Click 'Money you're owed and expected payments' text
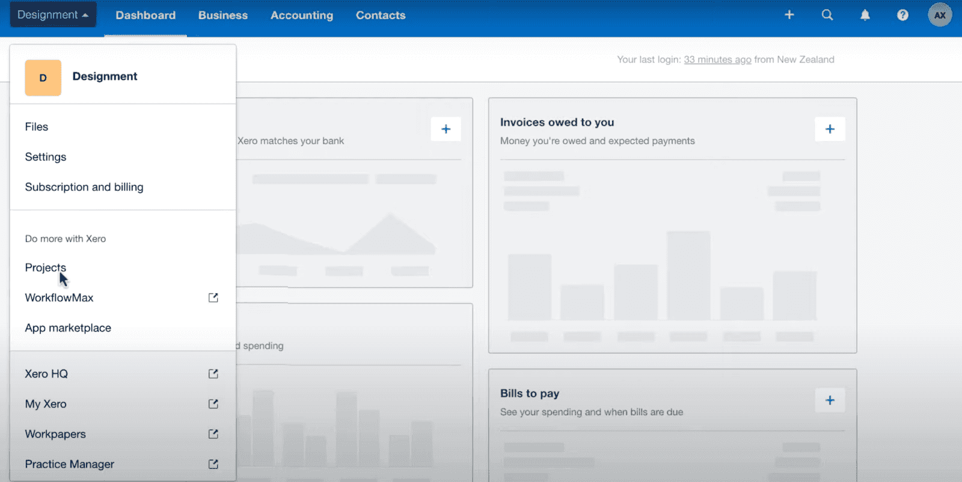The image size is (962, 482). click(598, 141)
